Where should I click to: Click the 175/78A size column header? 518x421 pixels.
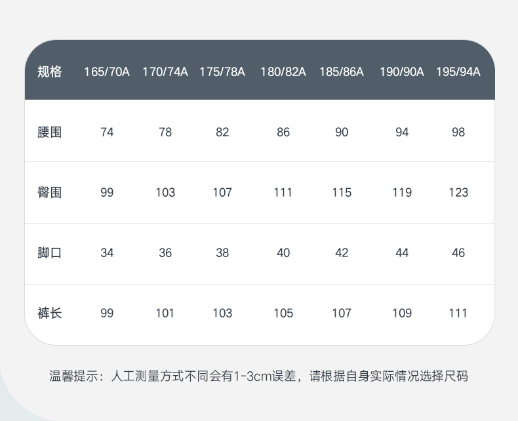pyautogui.click(x=222, y=71)
